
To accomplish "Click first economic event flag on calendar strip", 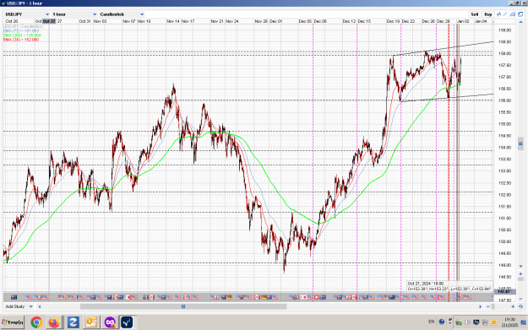I will [x=14, y=297].
